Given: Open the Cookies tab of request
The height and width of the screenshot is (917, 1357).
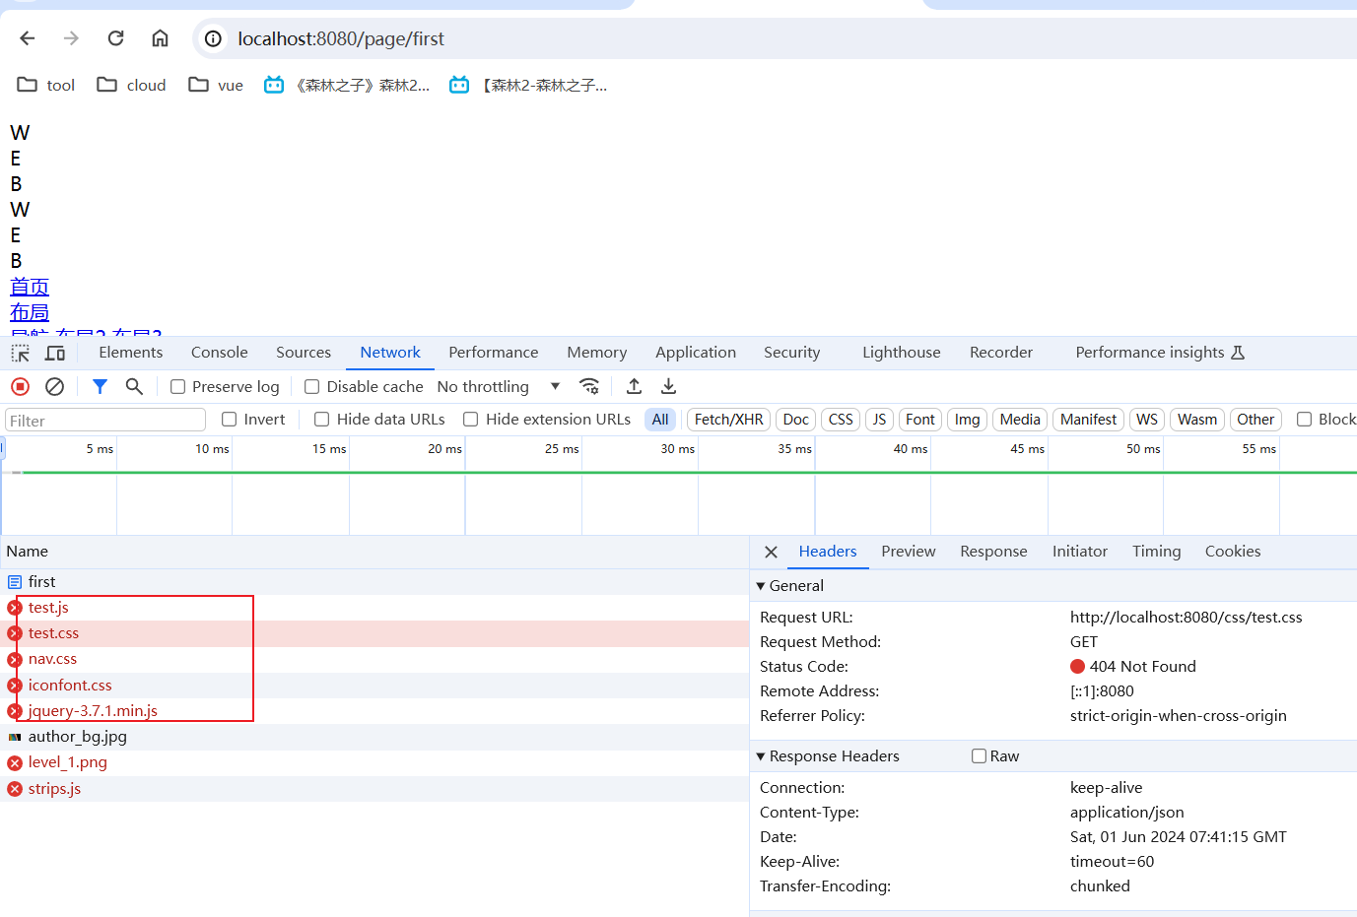Looking at the screenshot, I should pos(1233,552).
